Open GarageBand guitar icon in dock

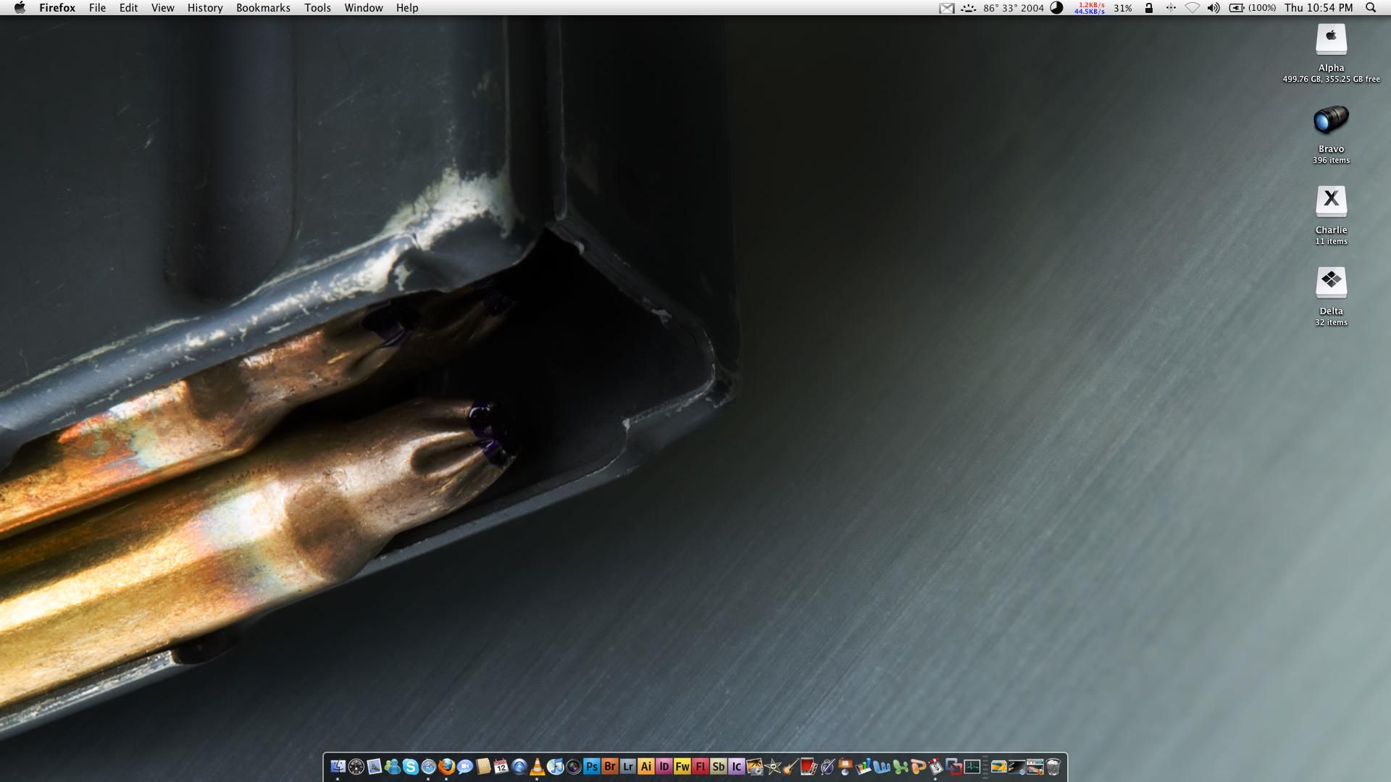pos(790,766)
